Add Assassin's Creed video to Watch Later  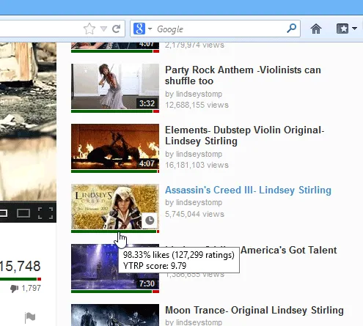[150, 221]
